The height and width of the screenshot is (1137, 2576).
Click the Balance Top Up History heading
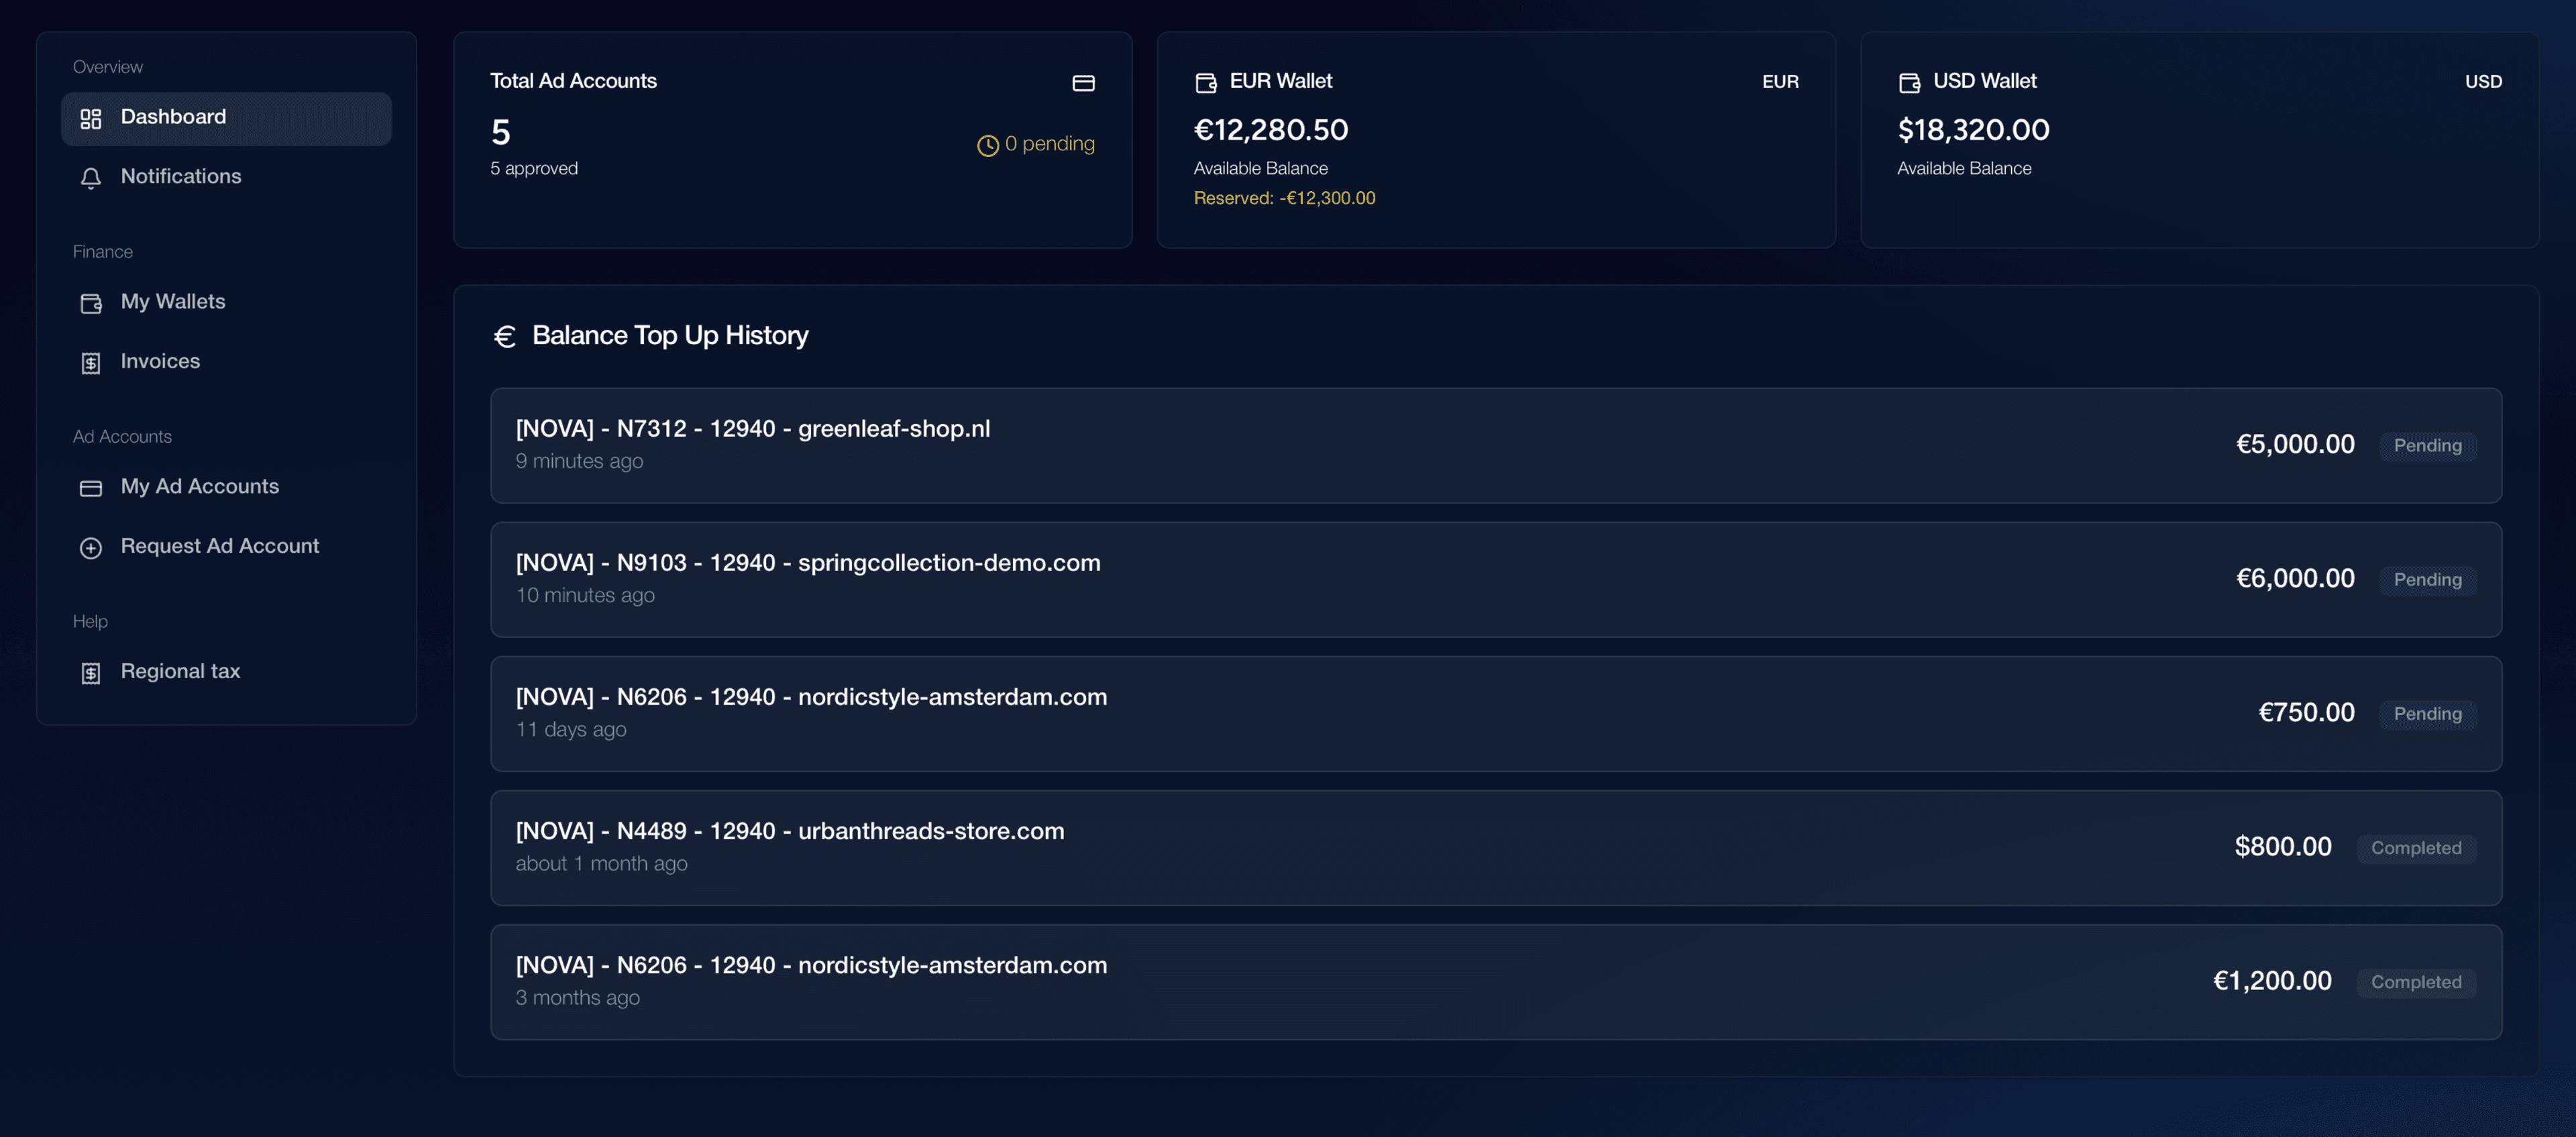[x=670, y=336]
